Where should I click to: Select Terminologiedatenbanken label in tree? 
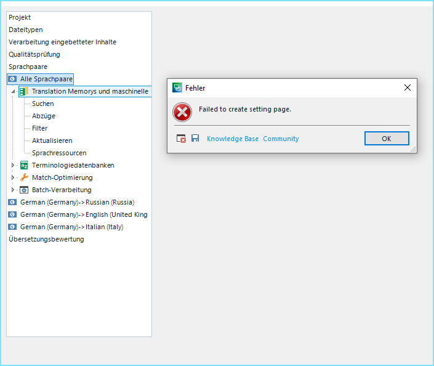click(x=73, y=165)
